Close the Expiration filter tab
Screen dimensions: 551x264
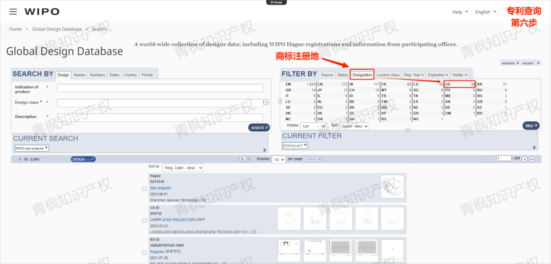447,75
